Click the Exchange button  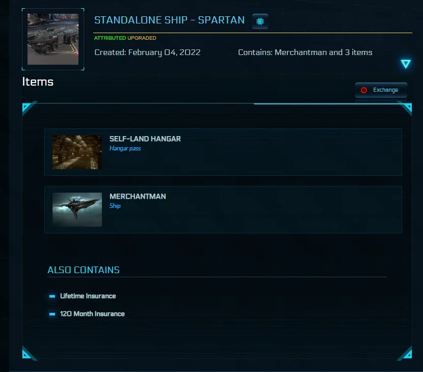click(x=381, y=90)
